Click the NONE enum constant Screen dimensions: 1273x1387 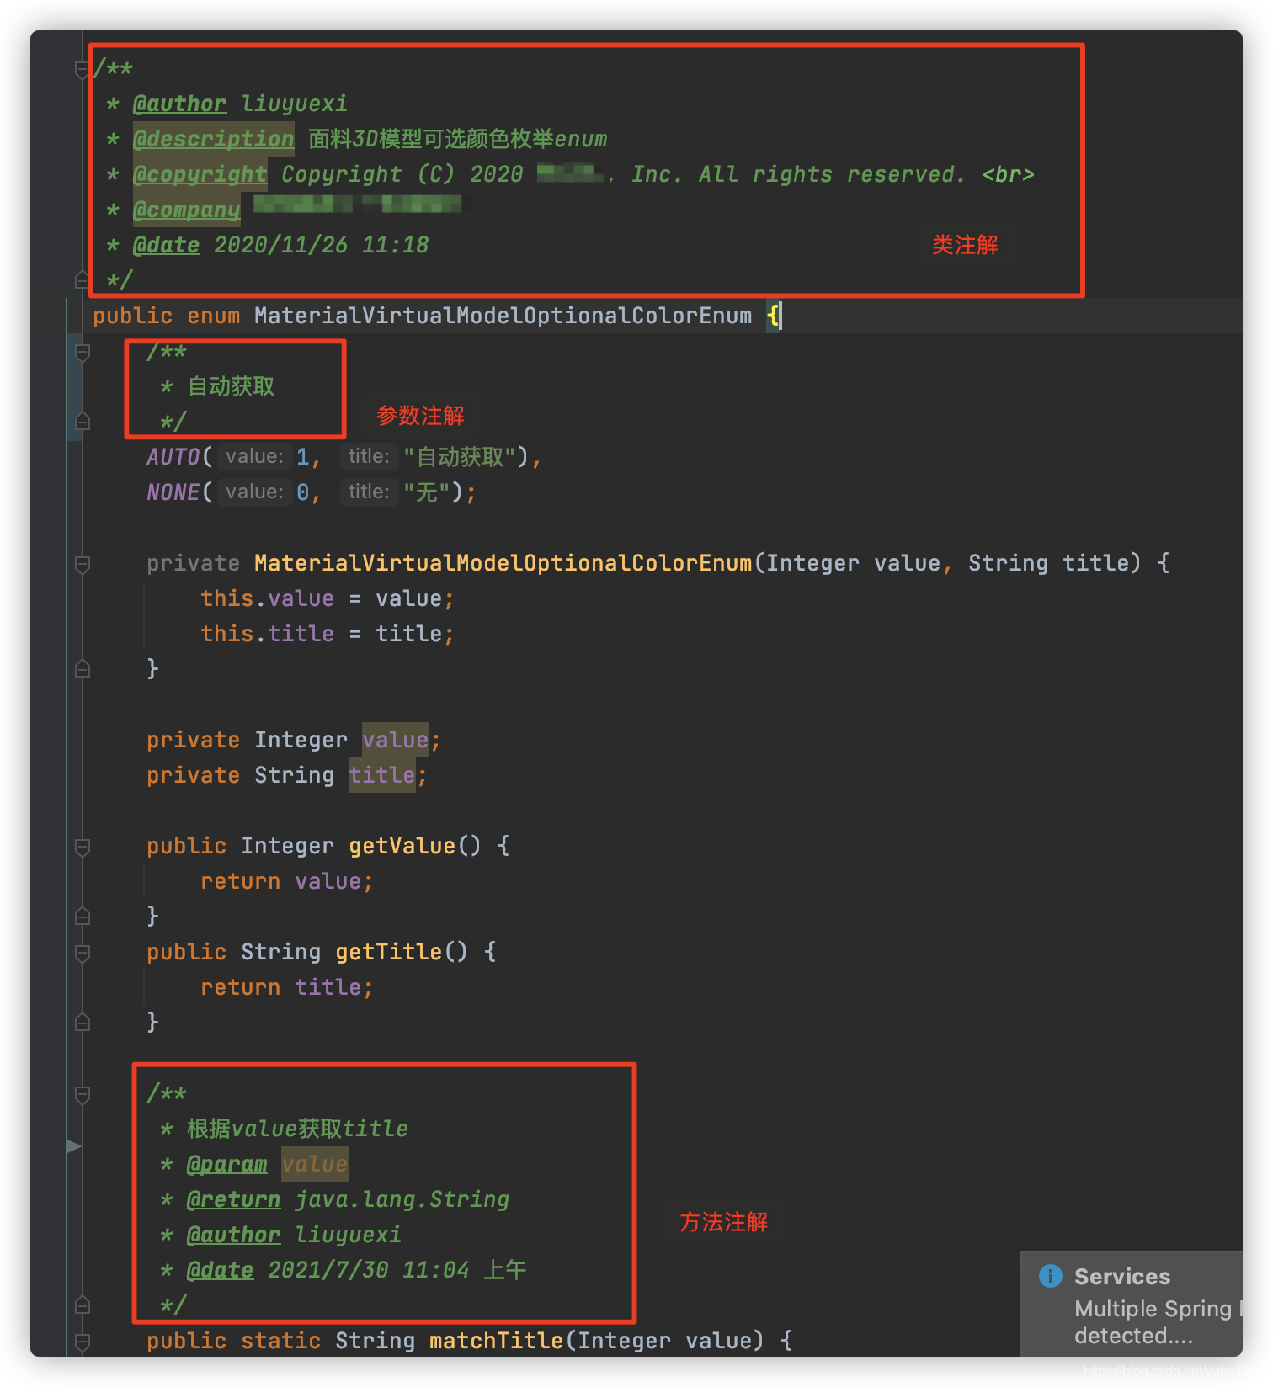click(173, 492)
